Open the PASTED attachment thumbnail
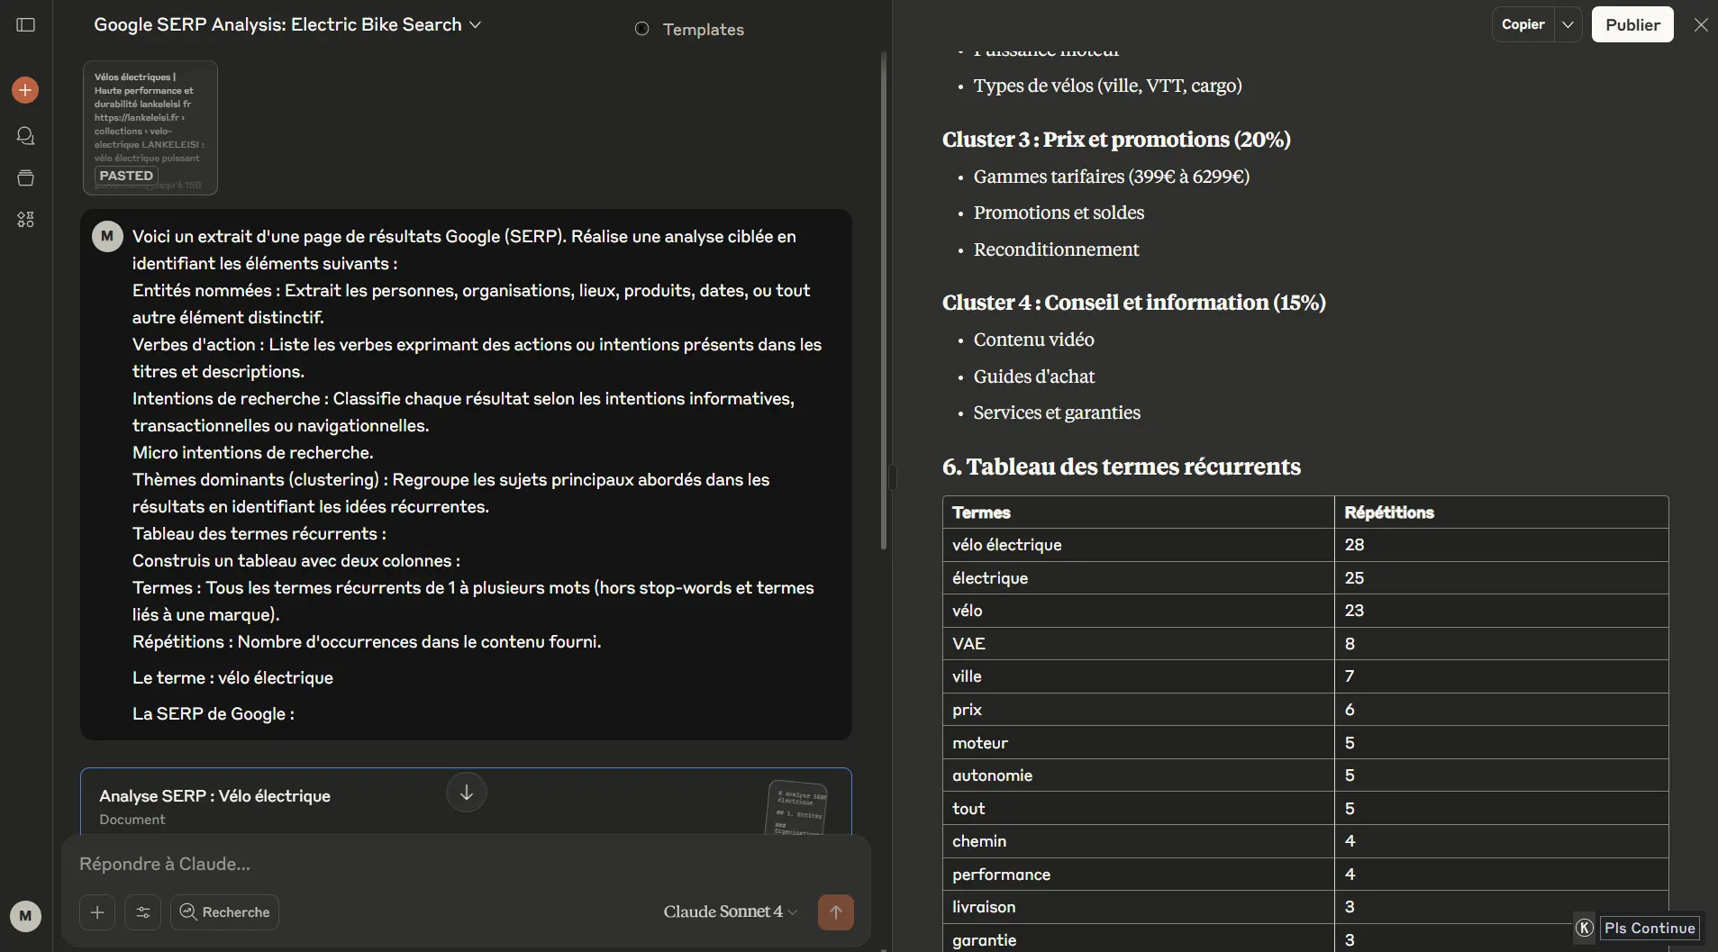The width and height of the screenshot is (1718, 952). (x=150, y=128)
